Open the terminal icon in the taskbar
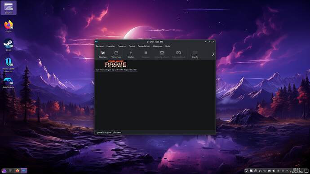Image resolution: width=310 pixels, height=174 pixels. [11, 171]
